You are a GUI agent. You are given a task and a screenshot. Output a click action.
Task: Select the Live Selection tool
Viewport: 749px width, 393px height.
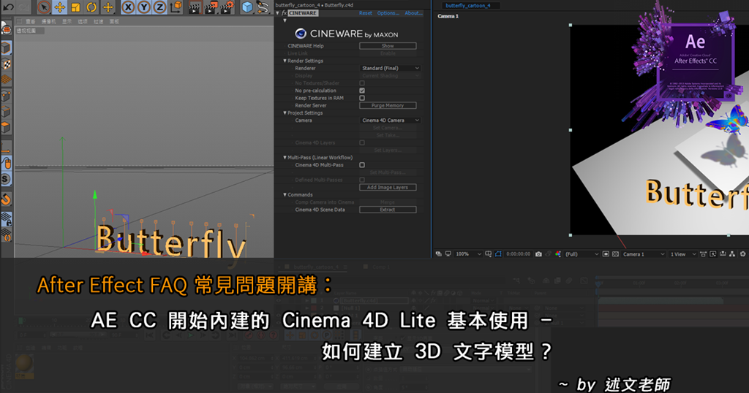pyautogui.click(x=43, y=7)
